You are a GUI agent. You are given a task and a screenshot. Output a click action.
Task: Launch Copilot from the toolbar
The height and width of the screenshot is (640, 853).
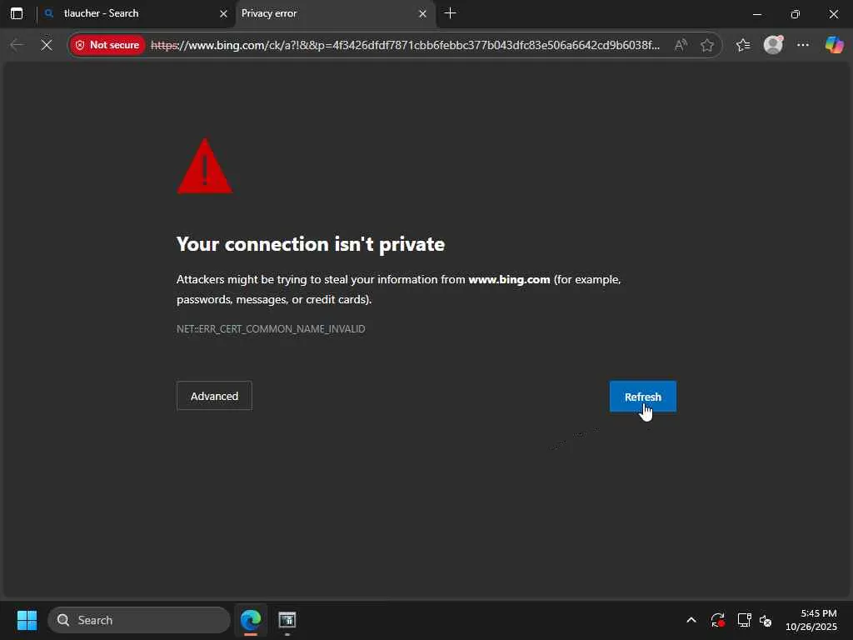[834, 45]
